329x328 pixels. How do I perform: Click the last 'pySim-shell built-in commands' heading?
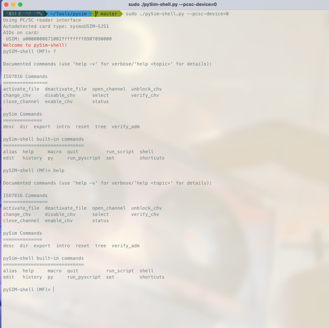click(43, 258)
